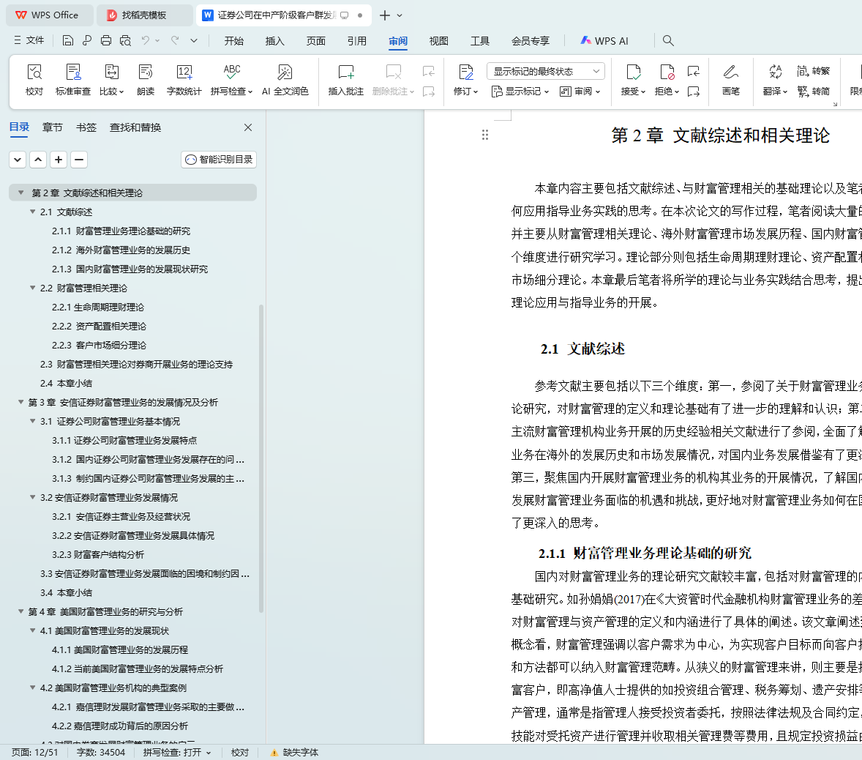
Task: Click the print icon in quick access bar
Action: click(x=106, y=40)
